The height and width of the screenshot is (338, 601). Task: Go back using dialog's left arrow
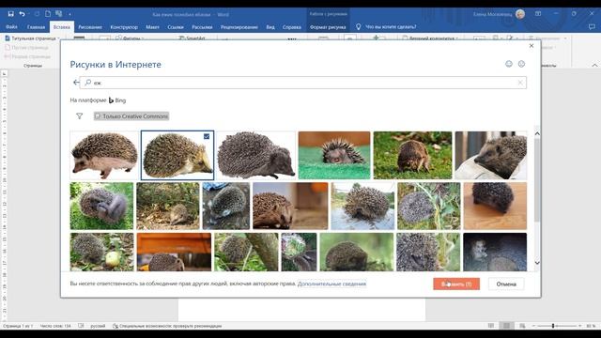76,83
